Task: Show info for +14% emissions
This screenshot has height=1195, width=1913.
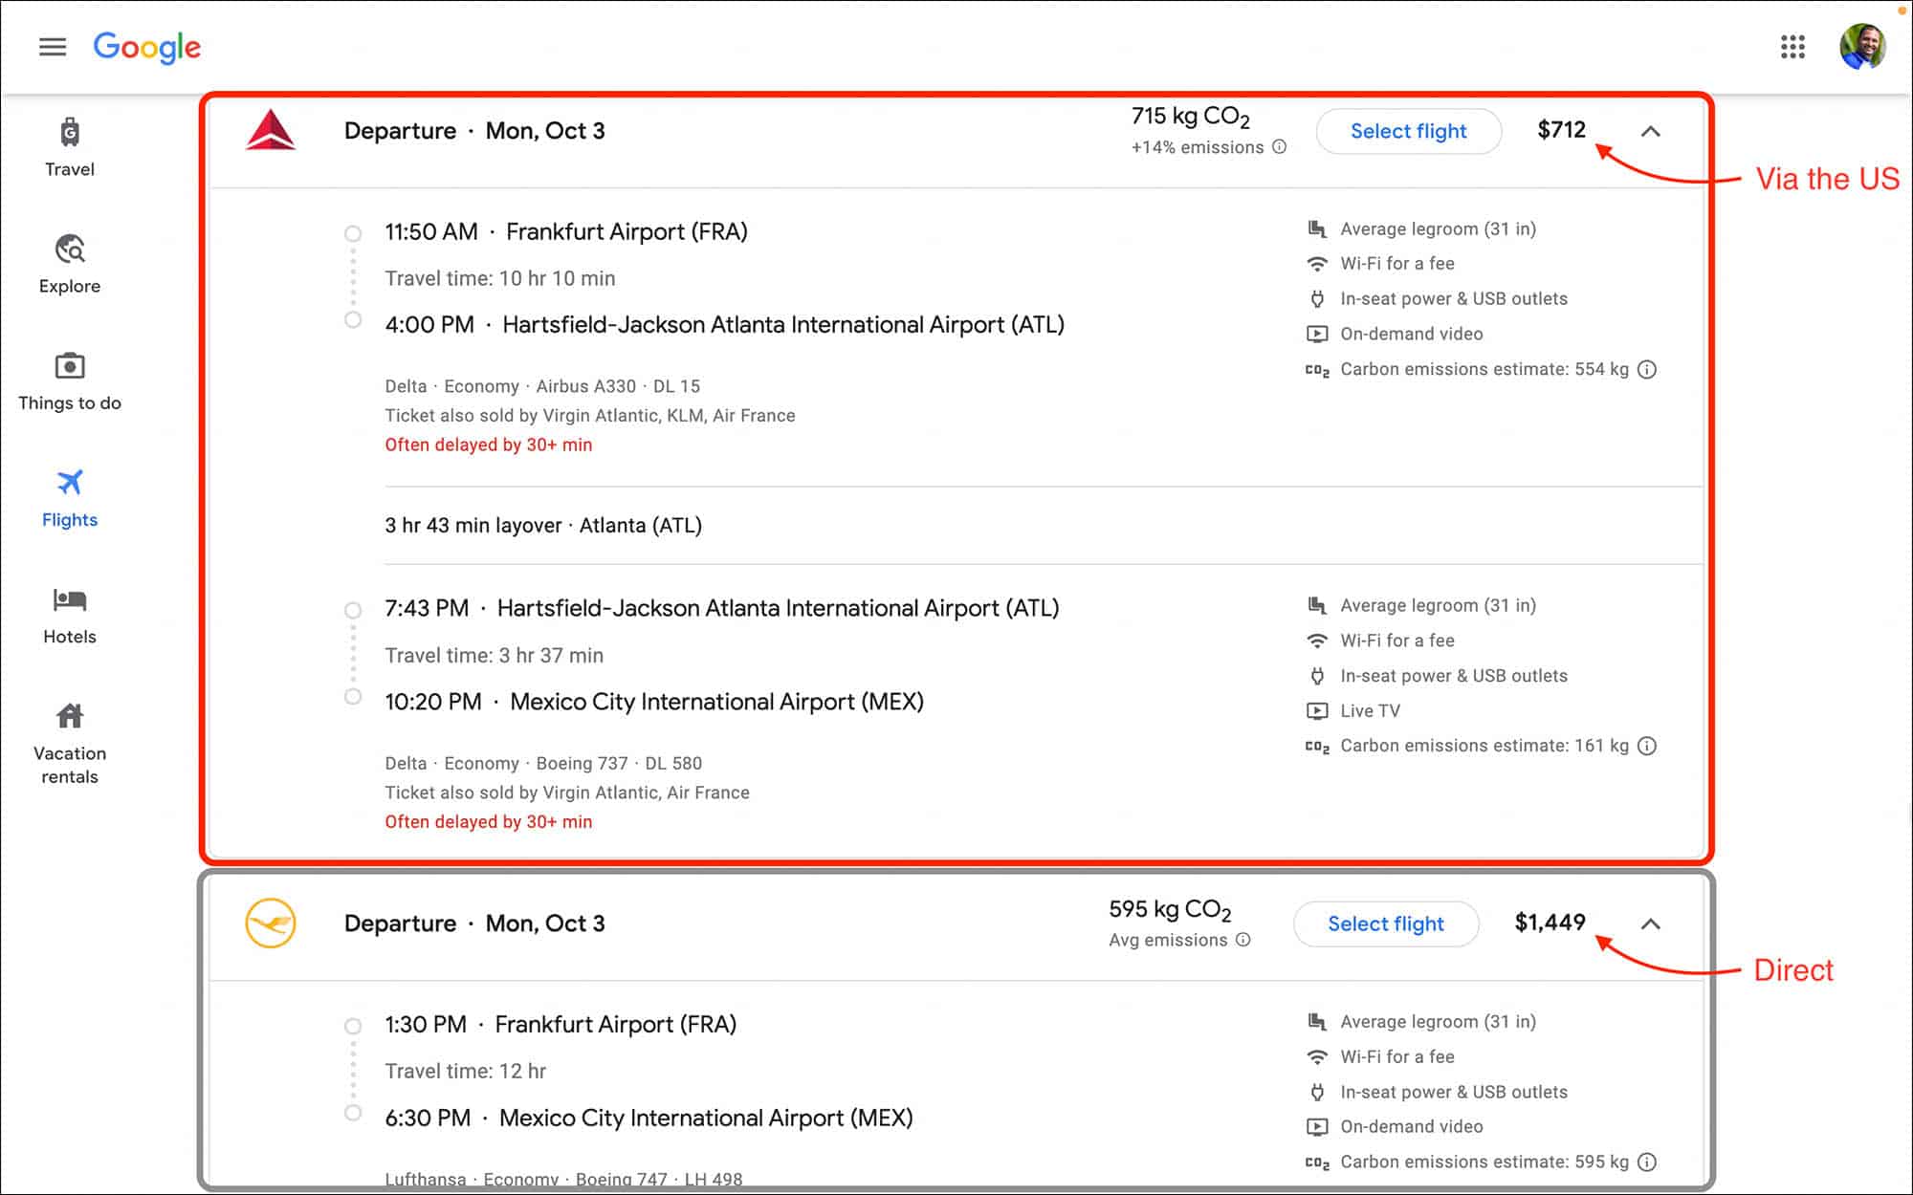Action: (x=1279, y=147)
